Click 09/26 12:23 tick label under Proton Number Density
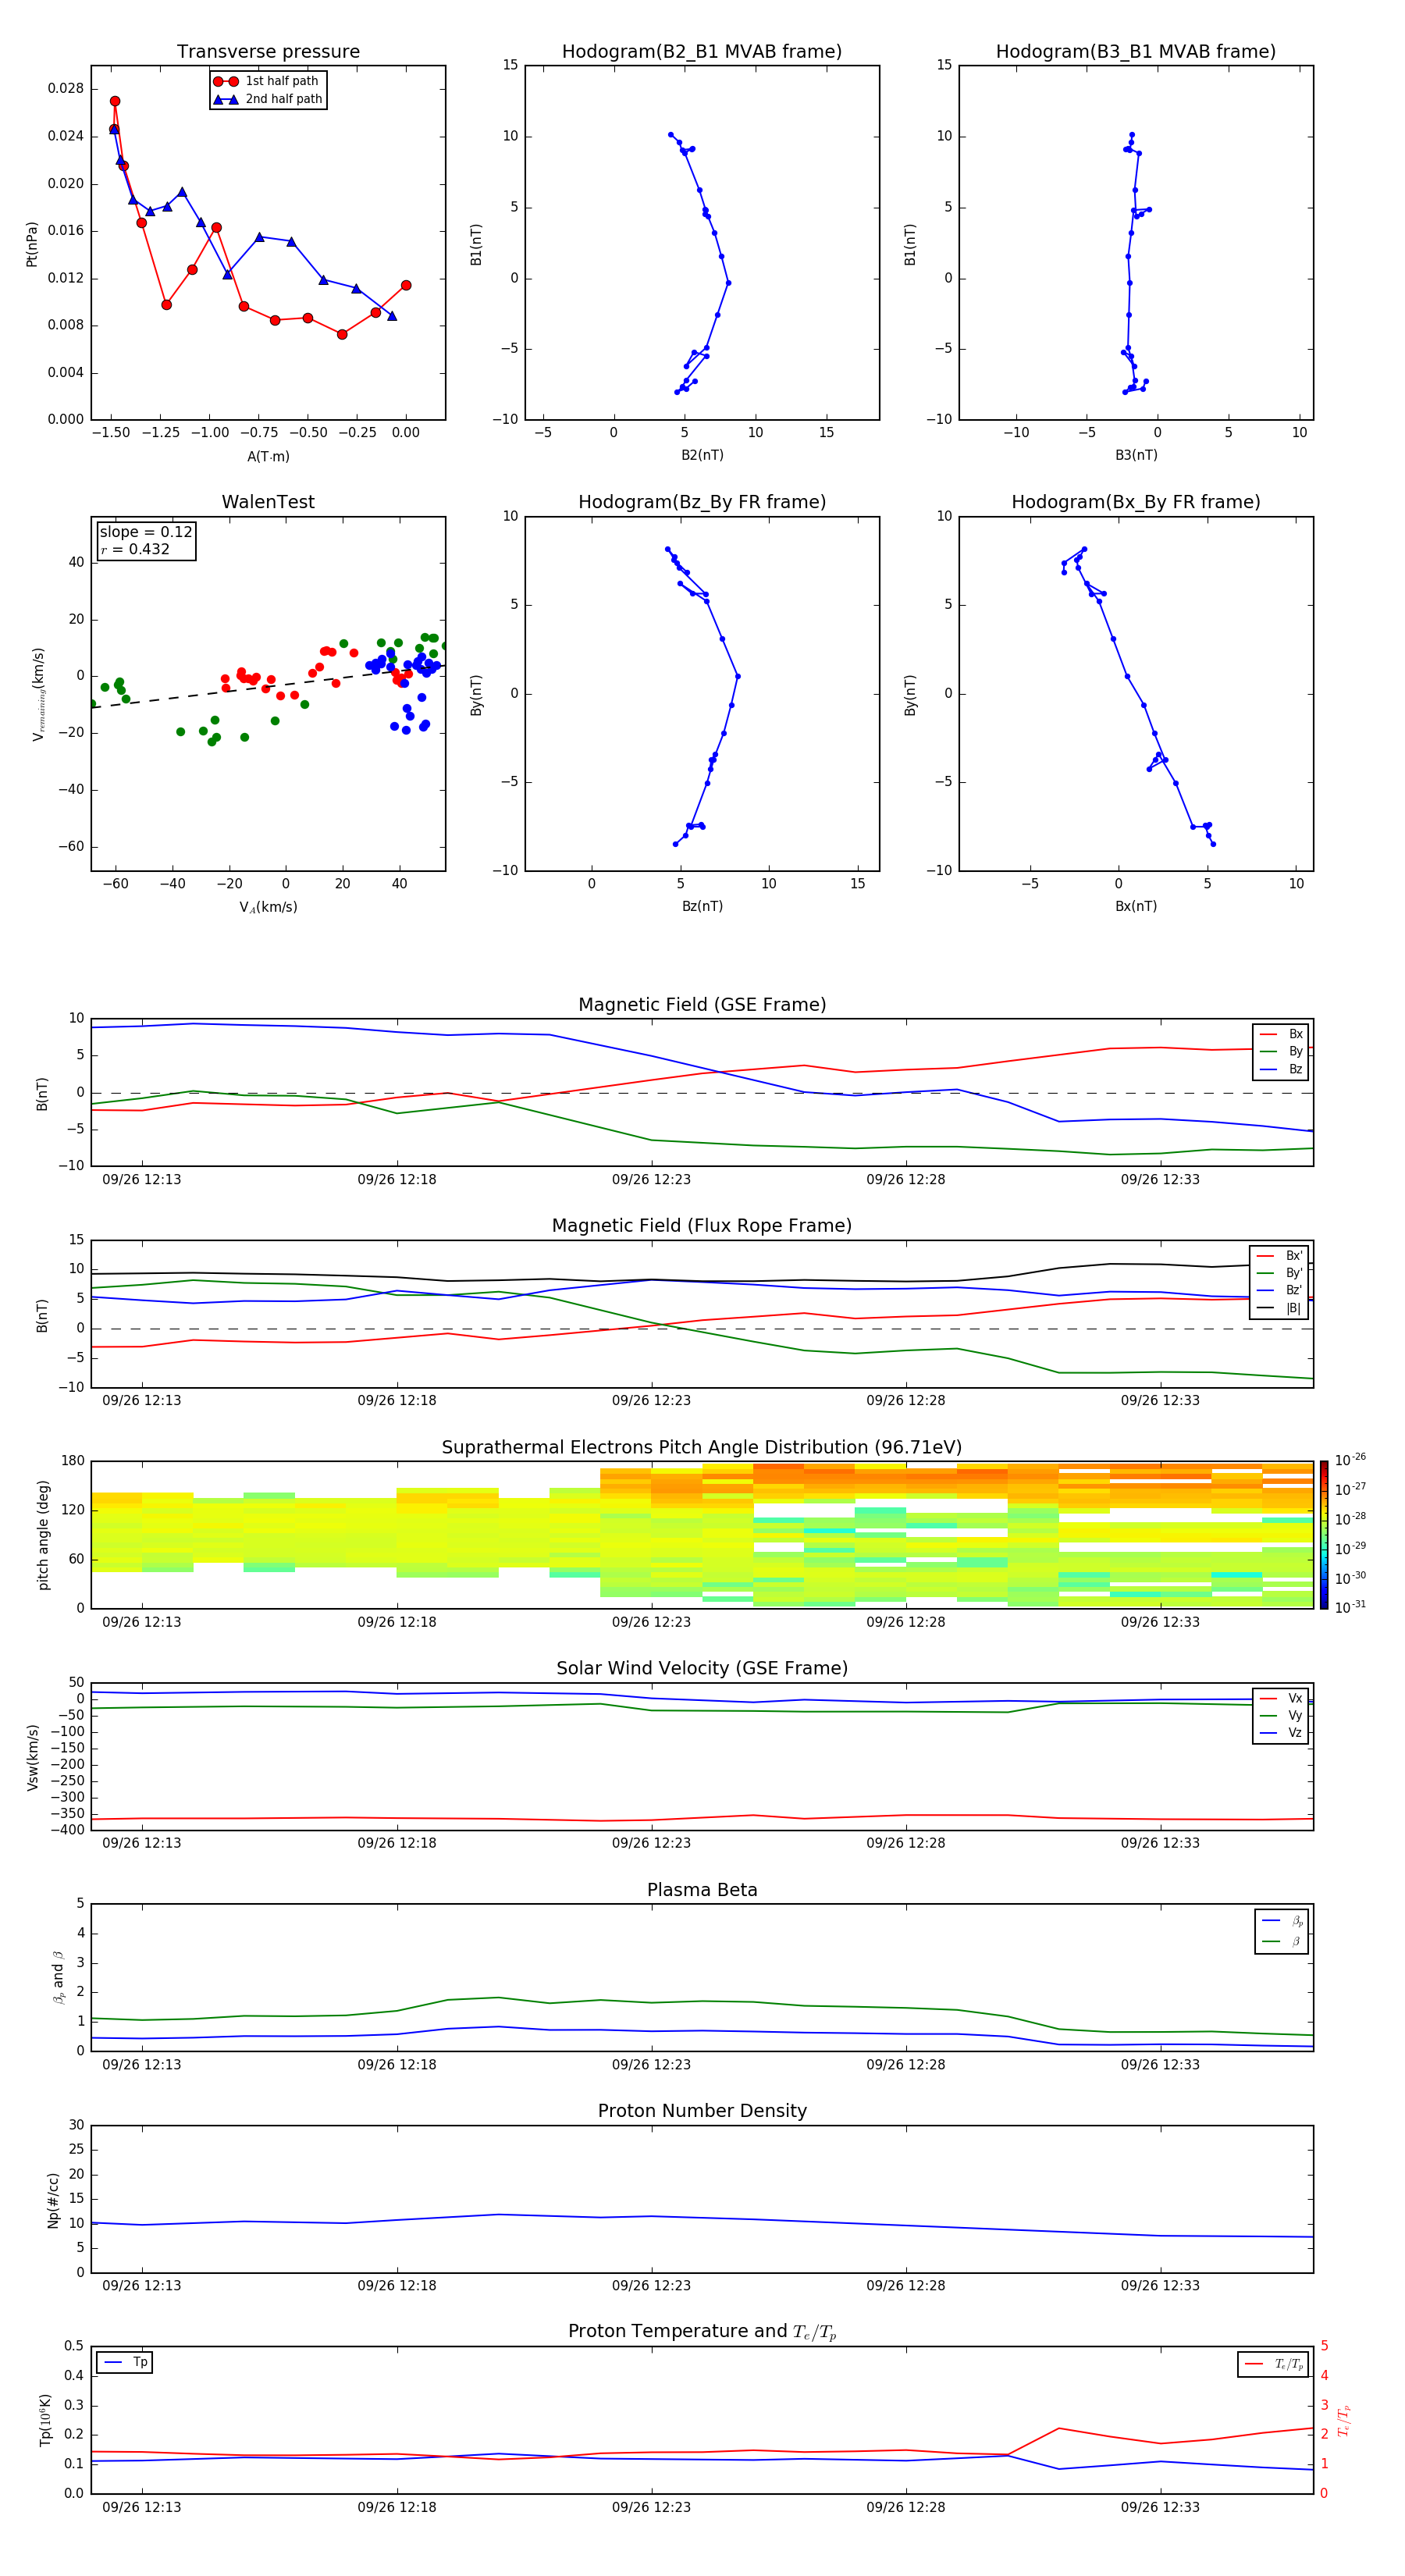 click(651, 2285)
